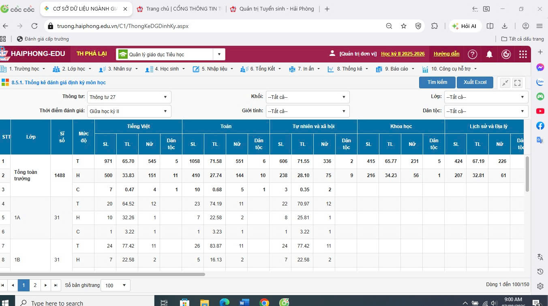Click the help question mark icon
Viewport: 548px width, 306px height.
tap(472, 54)
